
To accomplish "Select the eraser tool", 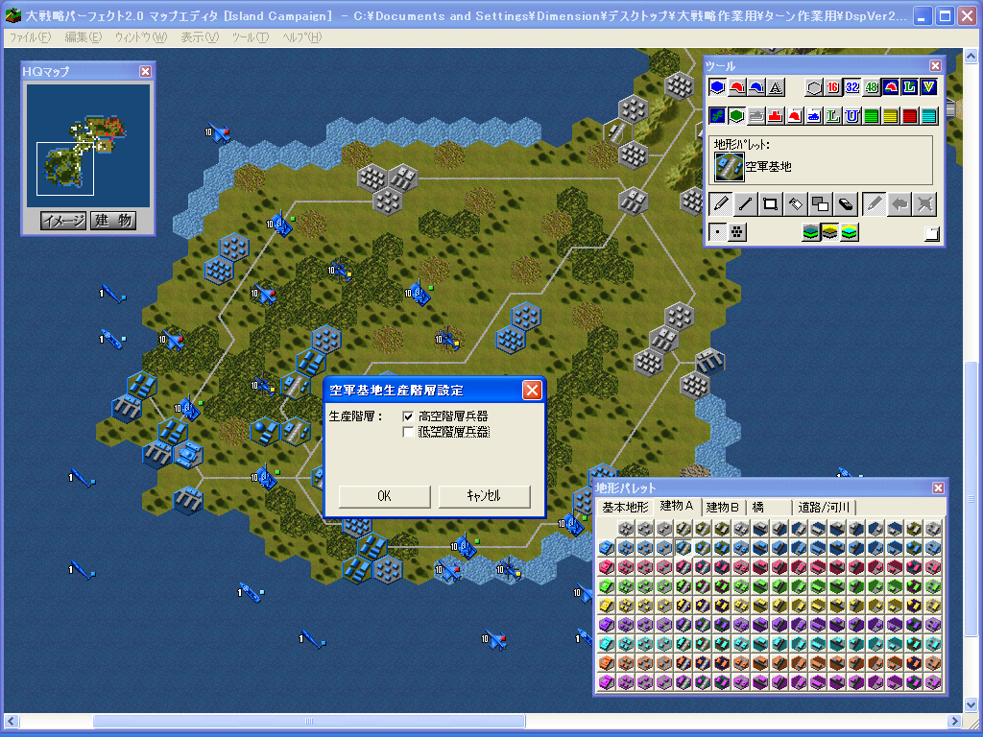I will pos(845,203).
